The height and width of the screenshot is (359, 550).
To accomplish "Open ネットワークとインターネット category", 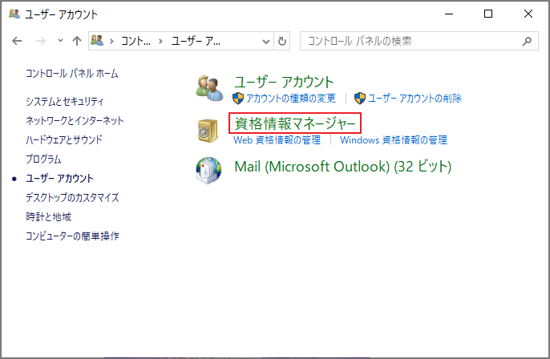I will tap(75, 120).
